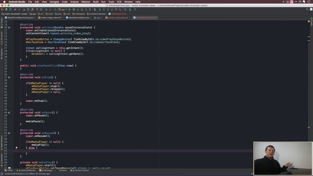
Task: Open the Version Control tool window
Action: [x=79, y=171]
